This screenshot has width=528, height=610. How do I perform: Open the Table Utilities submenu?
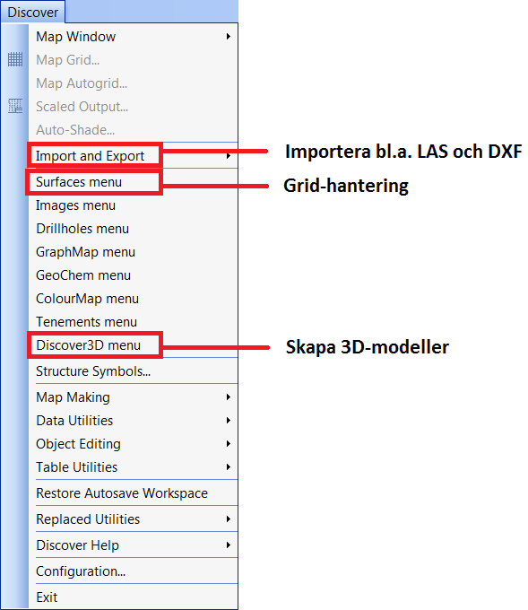133,467
